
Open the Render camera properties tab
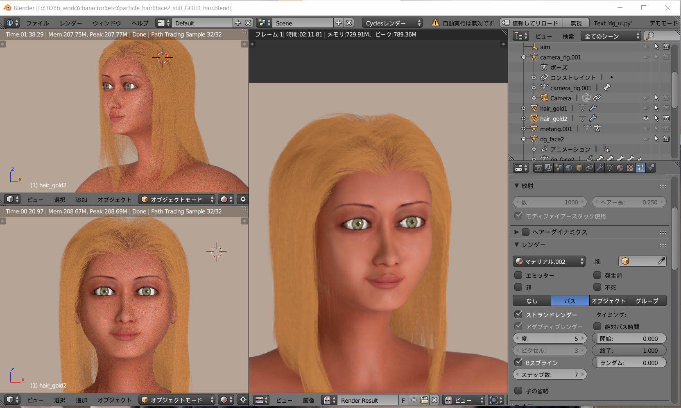(x=538, y=168)
